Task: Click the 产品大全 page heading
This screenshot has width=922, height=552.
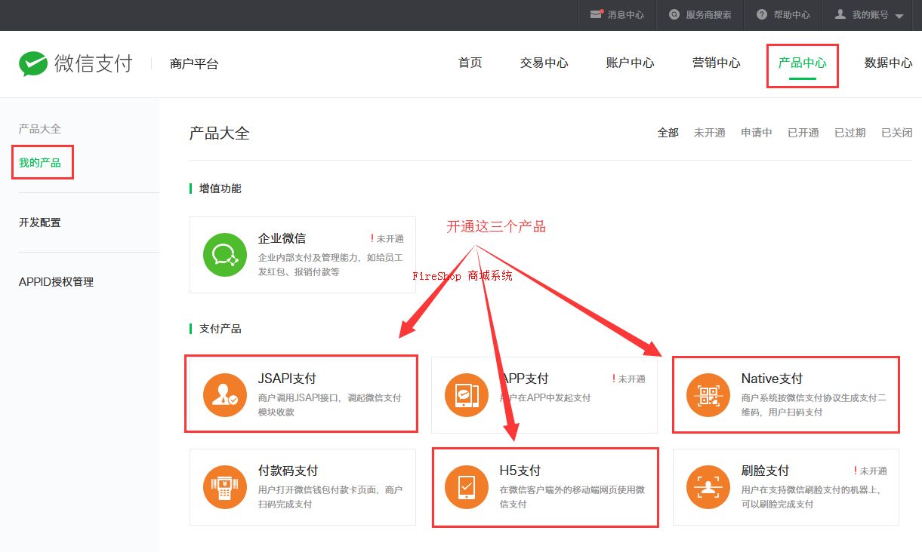Action: pyautogui.click(x=219, y=133)
